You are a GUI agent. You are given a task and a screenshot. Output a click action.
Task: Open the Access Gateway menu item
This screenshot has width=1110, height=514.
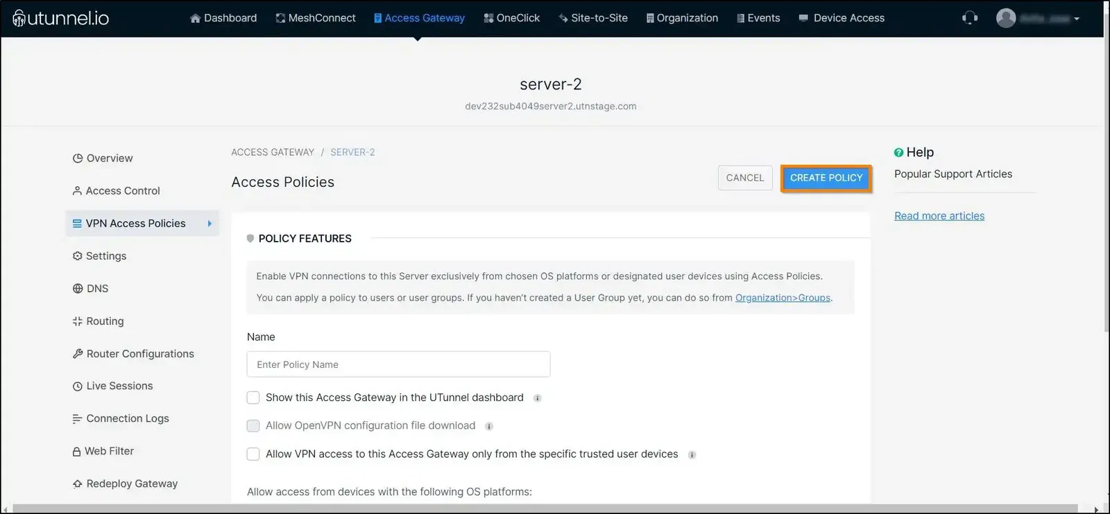click(x=419, y=18)
